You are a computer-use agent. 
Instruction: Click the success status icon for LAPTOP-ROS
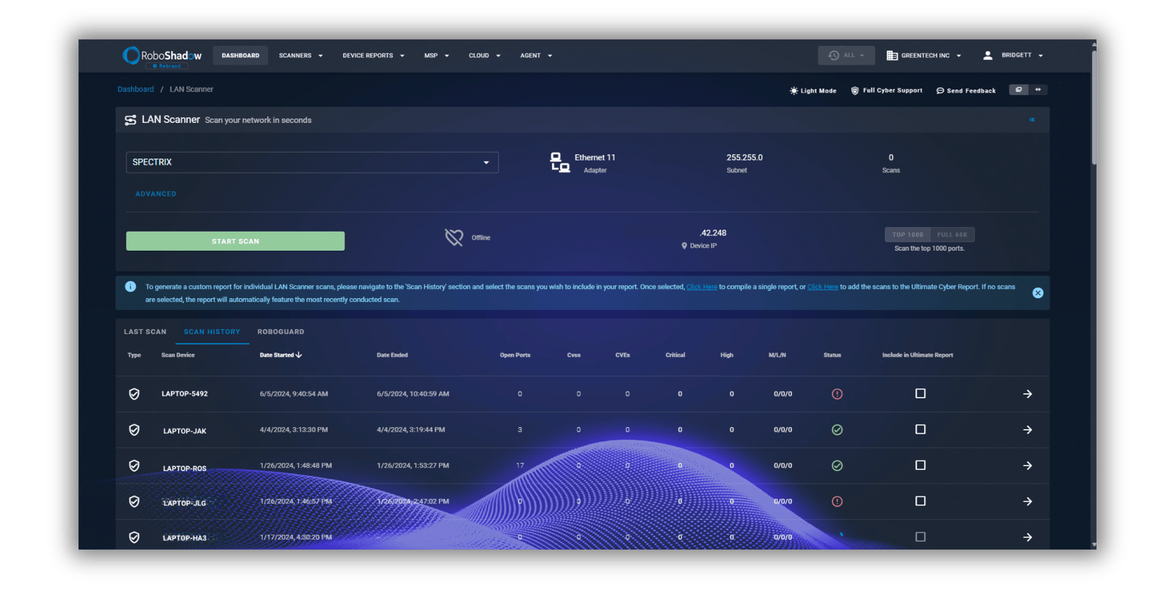pyautogui.click(x=837, y=465)
